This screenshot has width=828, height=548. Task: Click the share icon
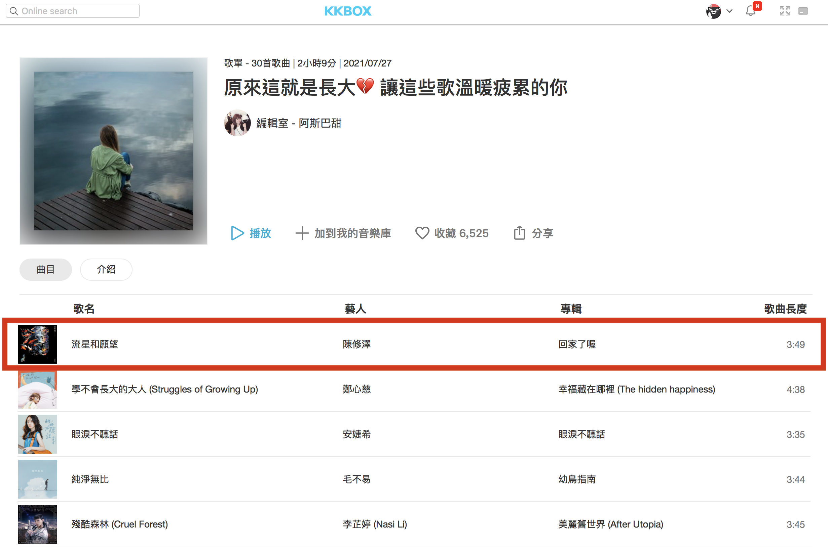pyautogui.click(x=519, y=233)
